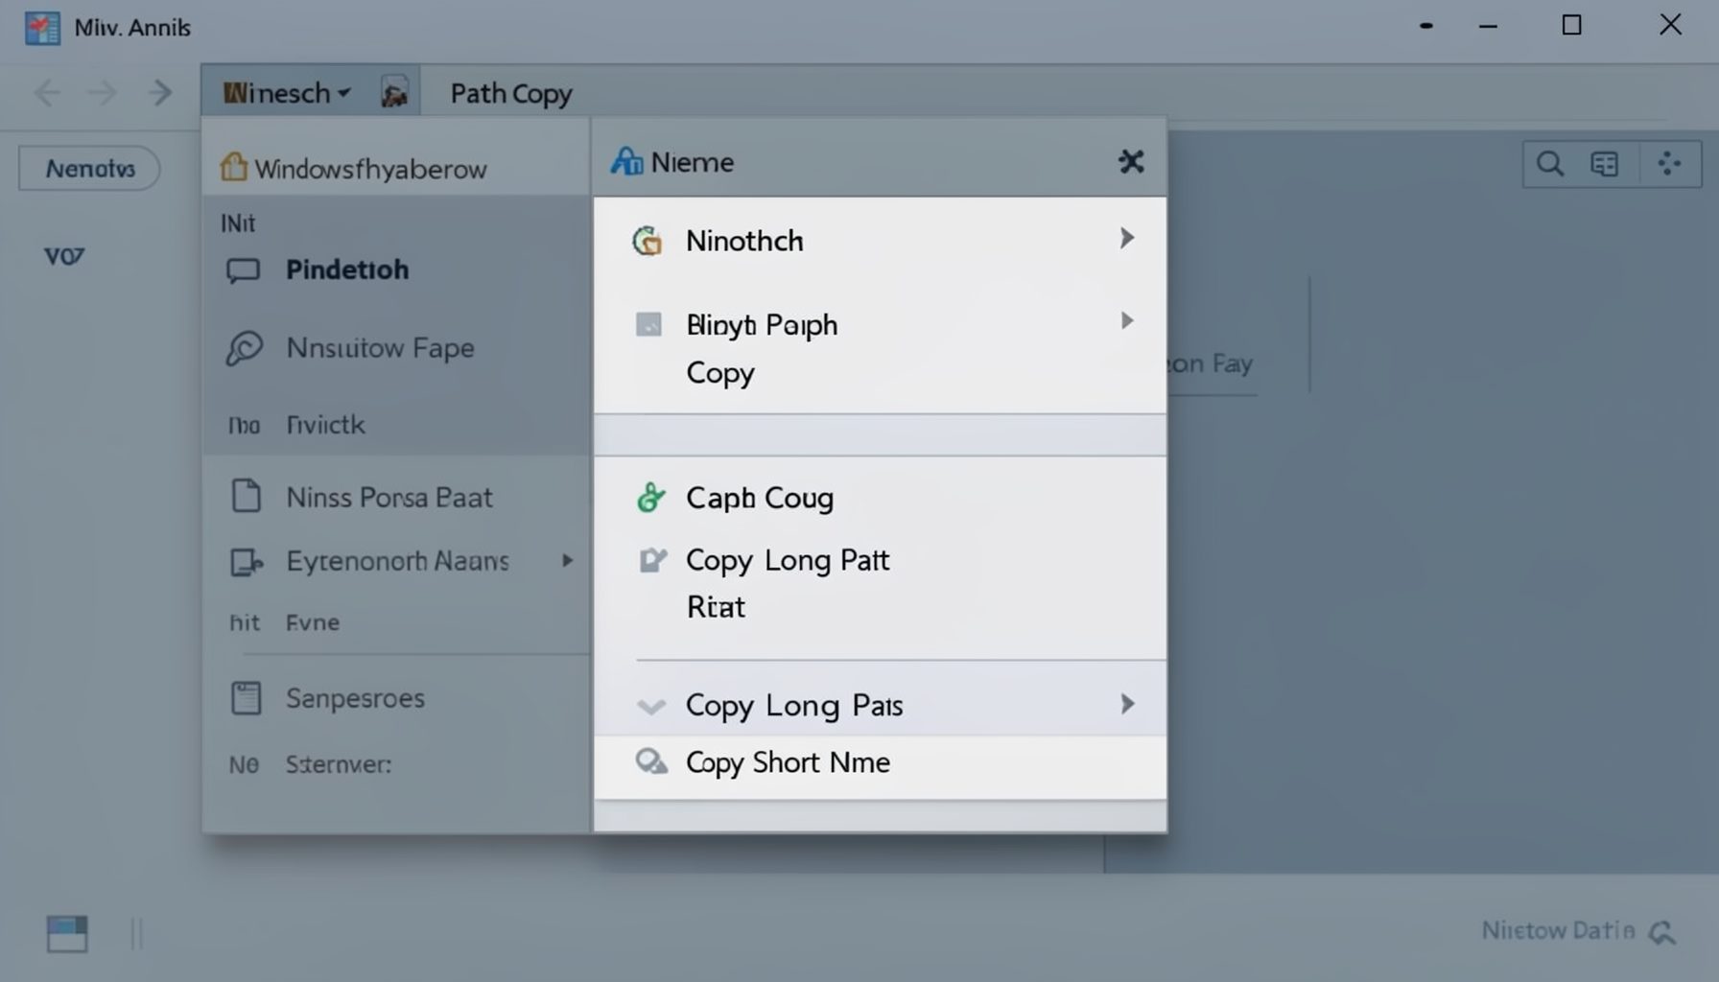Open the Ninothch submenu
1719x982 pixels.
click(x=880, y=240)
